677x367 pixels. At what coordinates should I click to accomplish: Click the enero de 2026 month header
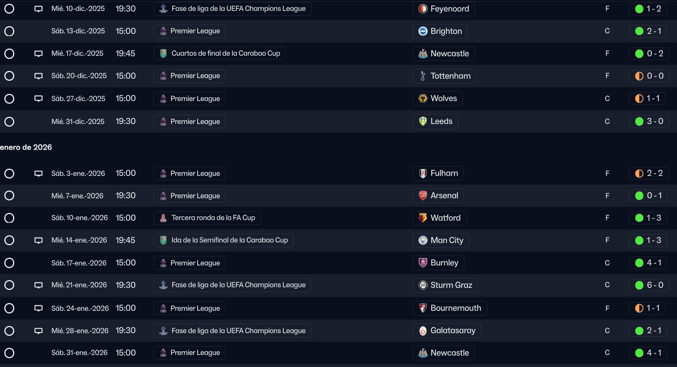tap(26, 147)
